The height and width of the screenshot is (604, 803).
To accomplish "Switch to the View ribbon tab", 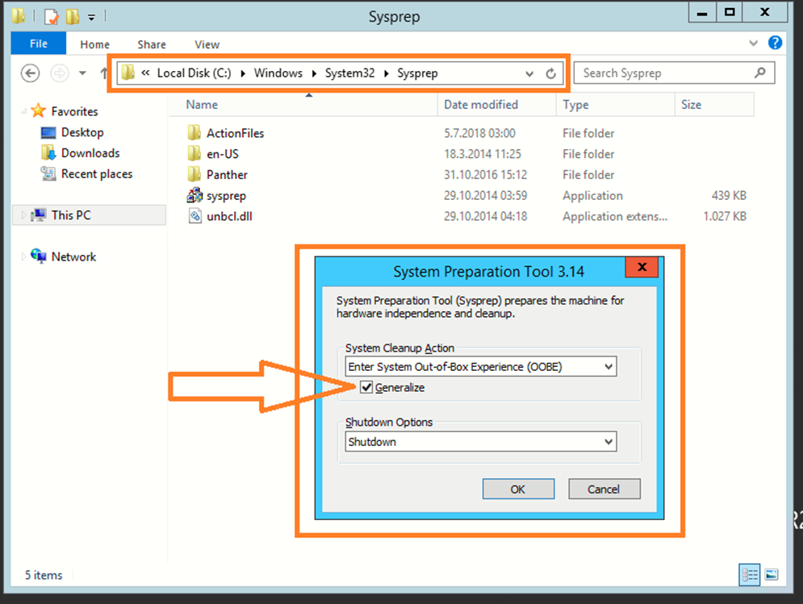I will point(207,44).
